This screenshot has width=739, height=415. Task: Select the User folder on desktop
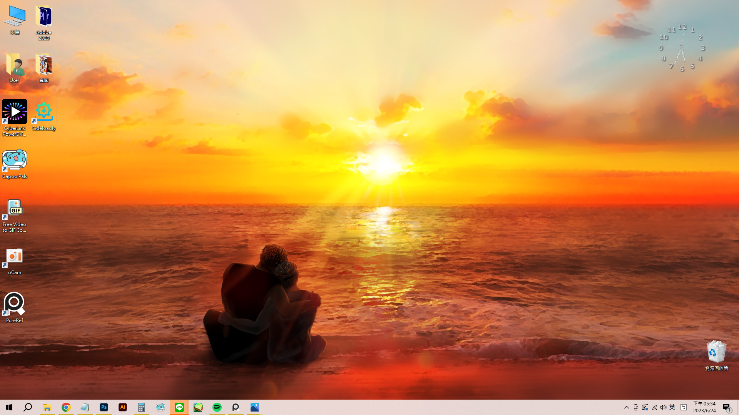click(15, 68)
